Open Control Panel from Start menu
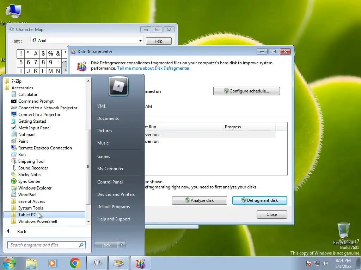This screenshot has width=361, height=270. pos(110,182)
